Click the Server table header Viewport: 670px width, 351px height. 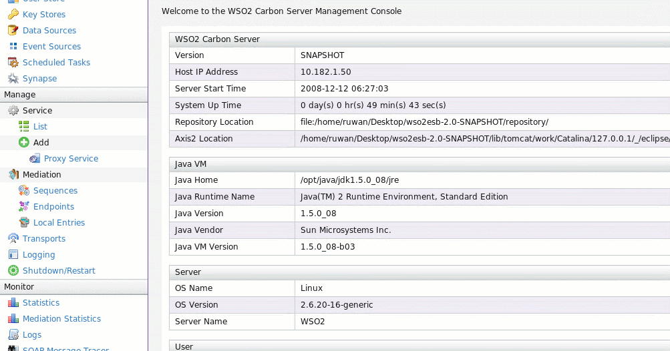point(420,272)
